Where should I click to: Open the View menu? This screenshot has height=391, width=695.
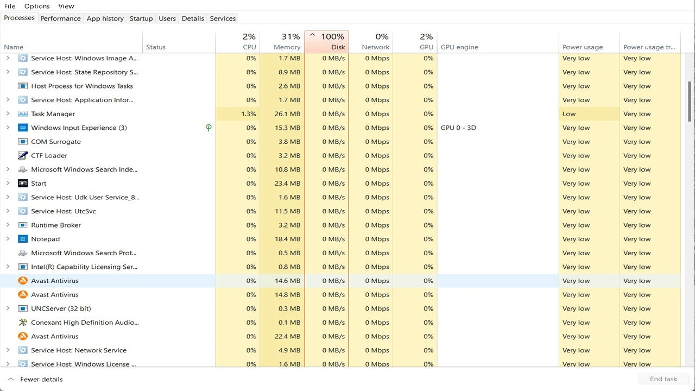(66, 6)
